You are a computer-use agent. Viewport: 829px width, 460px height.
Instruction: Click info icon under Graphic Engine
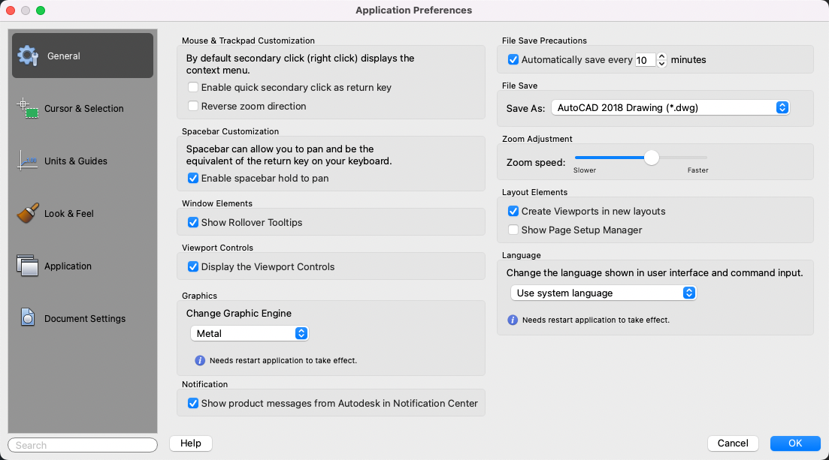[200, 360]
